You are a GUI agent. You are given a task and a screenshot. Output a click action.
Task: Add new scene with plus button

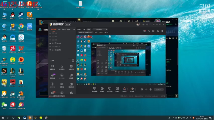74,30
